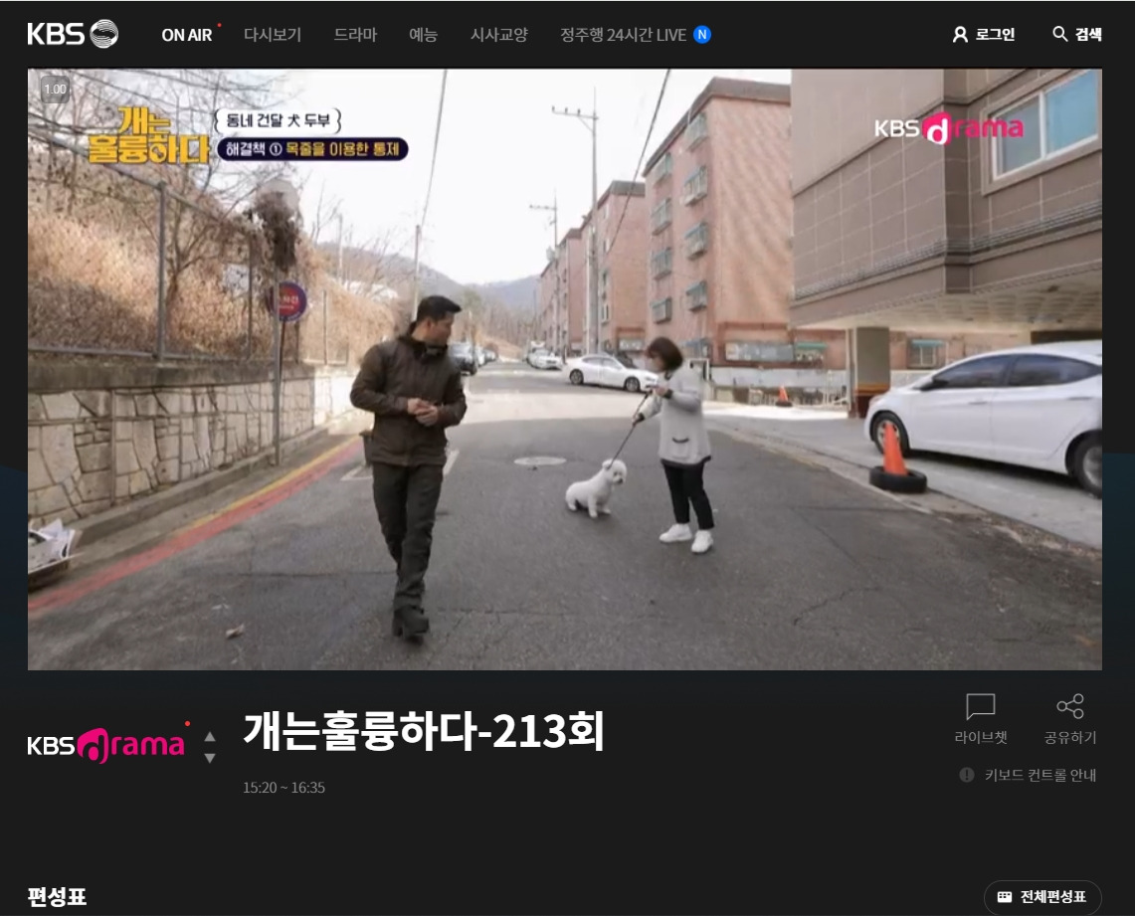Viewport: 1135px width, 916px height.
Task: Select the 드라마 menu item
Action: click(x=355, y=34)
